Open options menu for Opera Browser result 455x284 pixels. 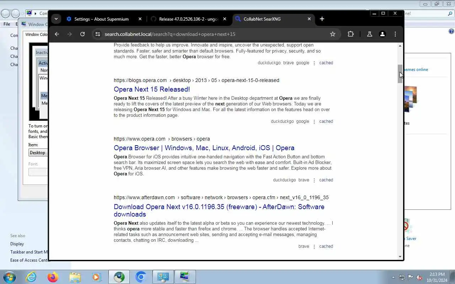pyautogui.click(x=314, y=180)
